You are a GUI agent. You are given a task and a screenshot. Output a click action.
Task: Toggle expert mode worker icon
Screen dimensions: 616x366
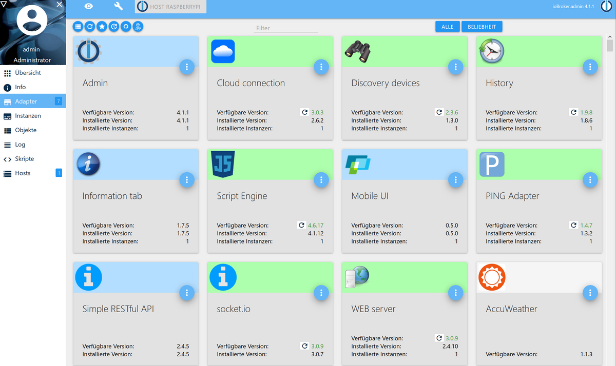(138, 27)
